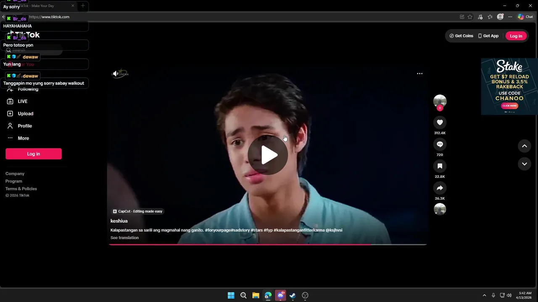The width and height of the screenshot is (538, 302).
Task: Open a new browser tab
Action: coord(83,6)
